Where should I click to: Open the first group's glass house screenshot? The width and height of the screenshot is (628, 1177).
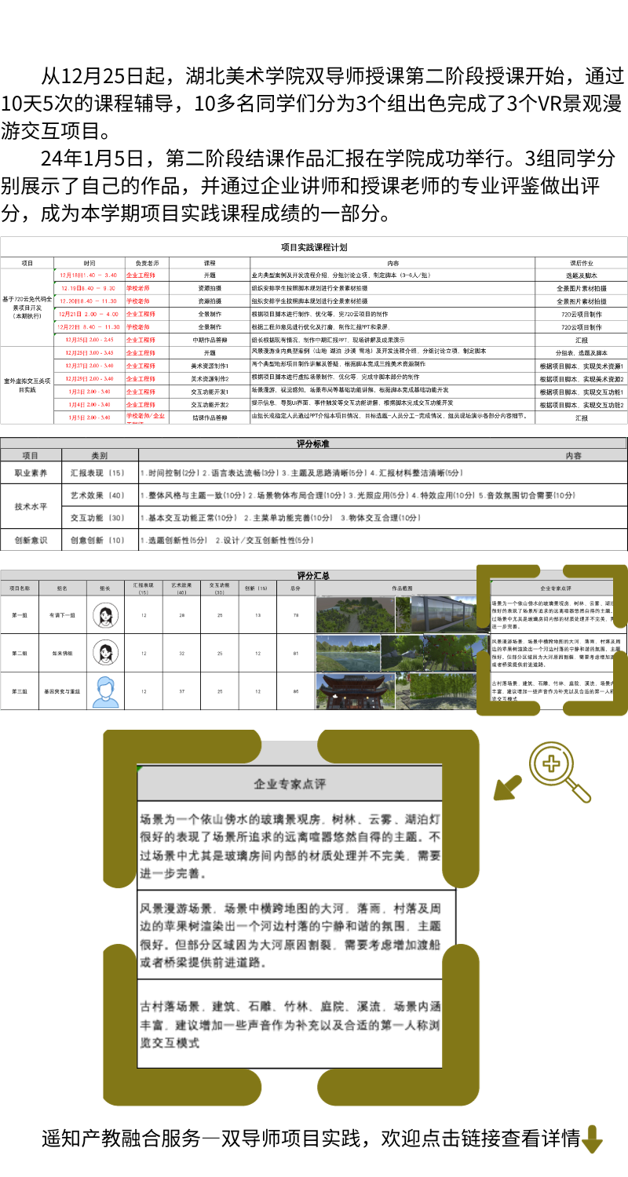441,614
